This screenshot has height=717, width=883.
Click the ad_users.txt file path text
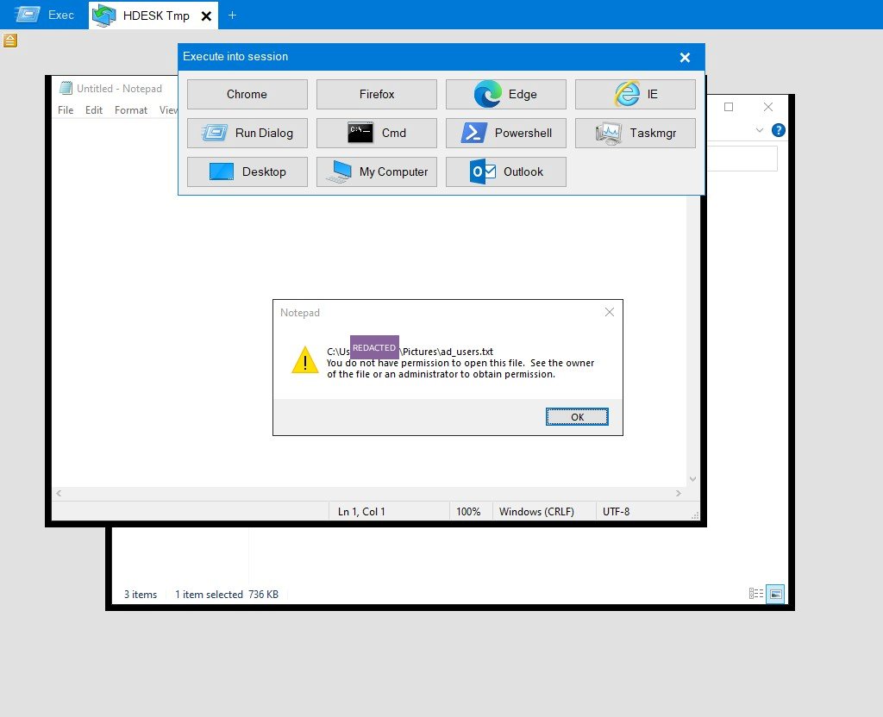tap(410, 352)
